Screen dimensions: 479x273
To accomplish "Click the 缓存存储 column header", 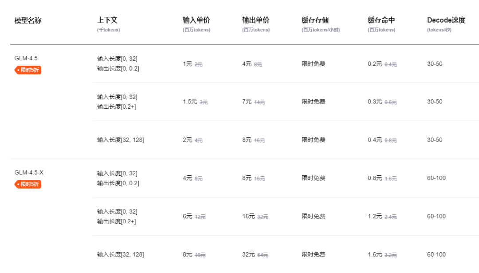I will coord(315,20).
